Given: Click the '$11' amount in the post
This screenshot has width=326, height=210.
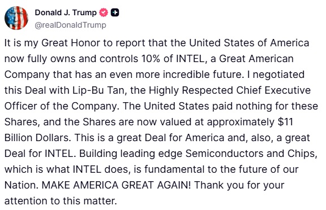Looking at the screenshot, I should [285, 122].
